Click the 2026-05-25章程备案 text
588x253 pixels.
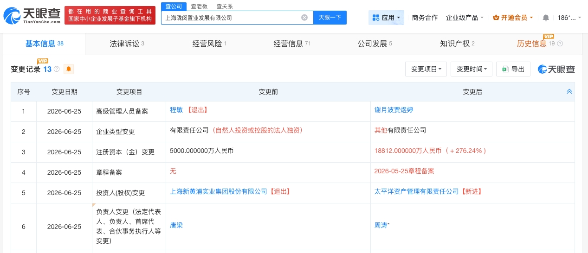[404, 171]
